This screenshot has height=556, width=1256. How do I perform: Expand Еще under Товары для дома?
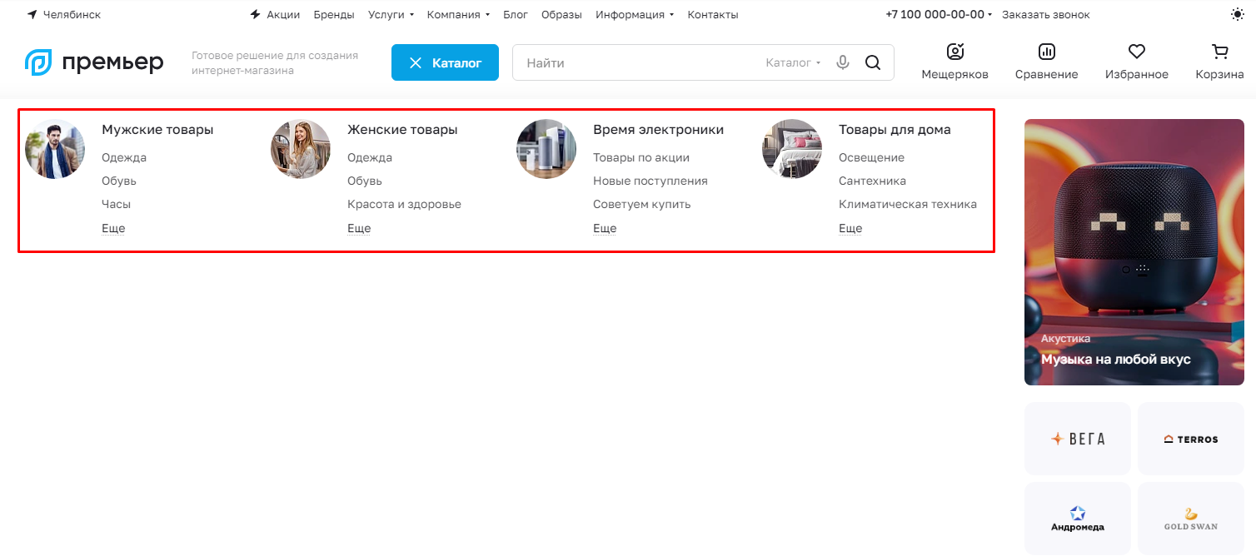click(x=850, y=228)
